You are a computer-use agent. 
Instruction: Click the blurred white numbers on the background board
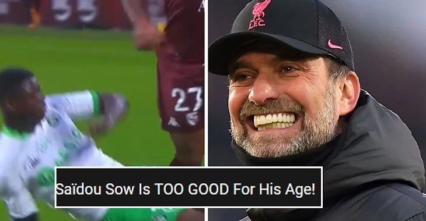point(74,10)
